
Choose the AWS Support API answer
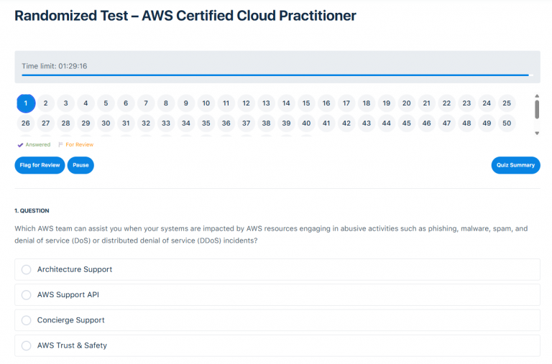point(27,294)
